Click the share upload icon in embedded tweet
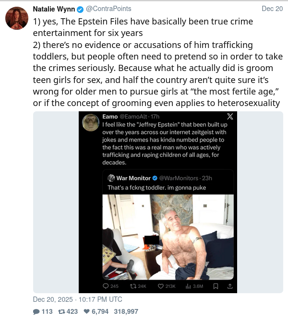The image size is (288, 321). pos(230,286)
